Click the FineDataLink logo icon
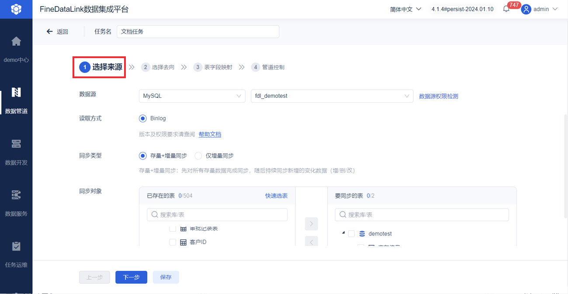 point(16,9)
